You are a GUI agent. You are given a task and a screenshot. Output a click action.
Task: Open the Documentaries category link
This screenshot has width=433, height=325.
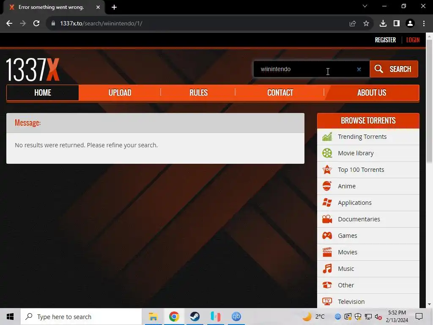point(359,219)
